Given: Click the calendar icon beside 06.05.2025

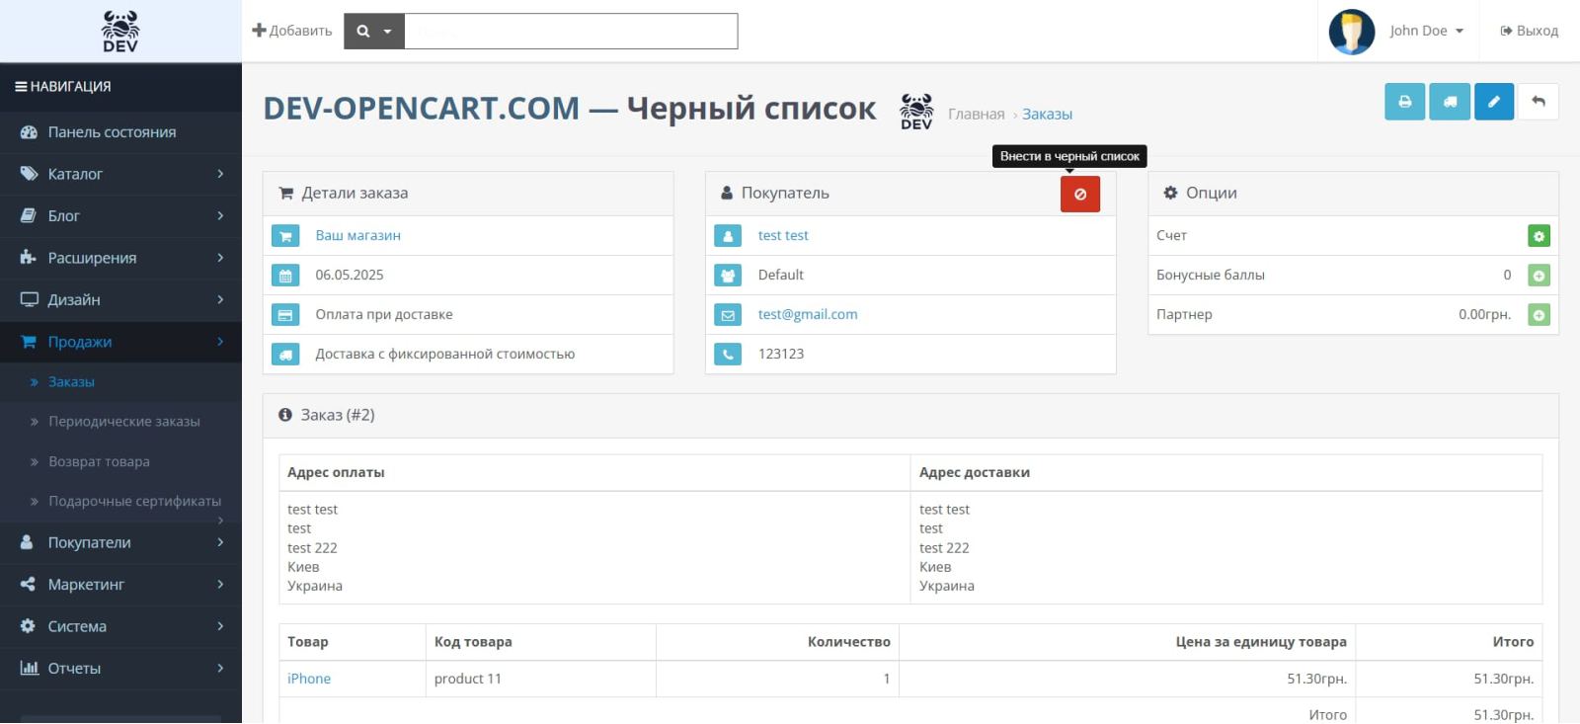Looking at the screenshot, I should point(285,276).
